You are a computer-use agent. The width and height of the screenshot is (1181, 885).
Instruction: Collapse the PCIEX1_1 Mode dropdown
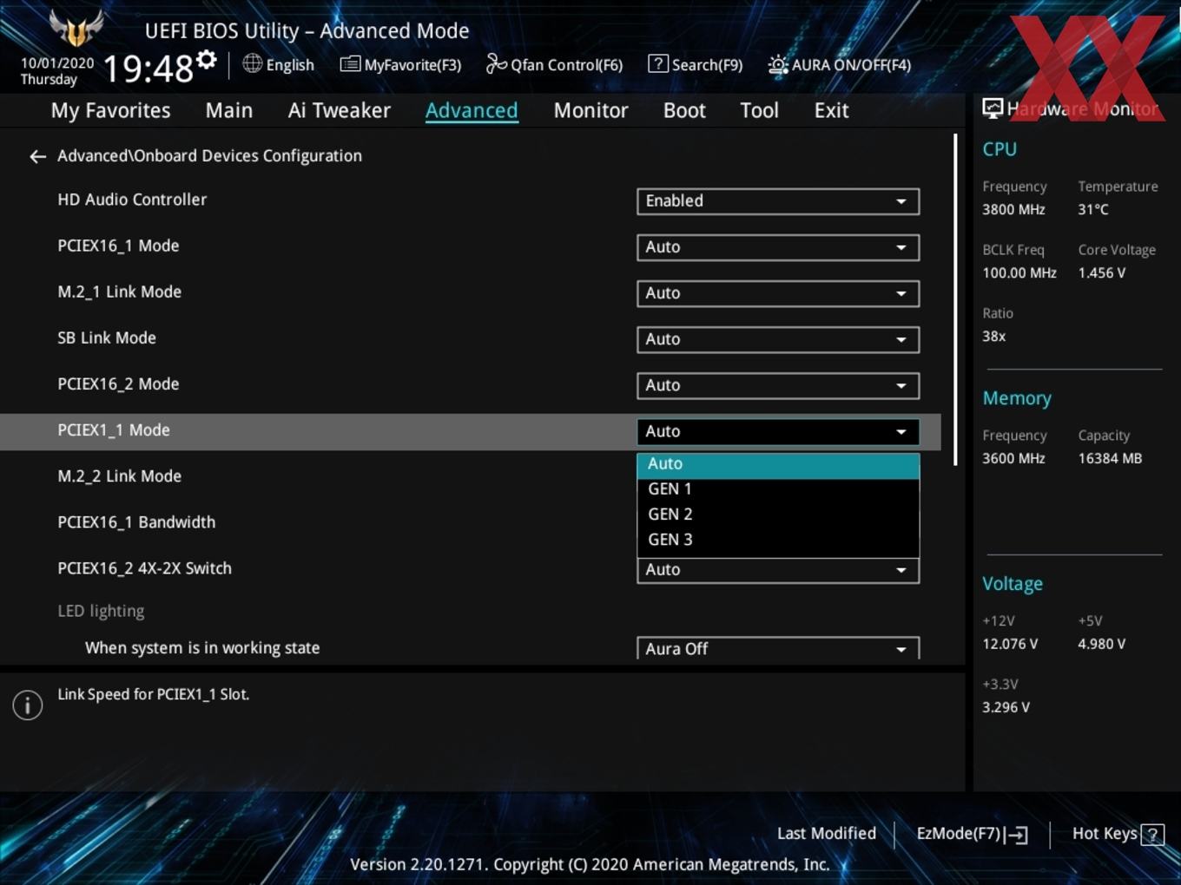(778, 431)
